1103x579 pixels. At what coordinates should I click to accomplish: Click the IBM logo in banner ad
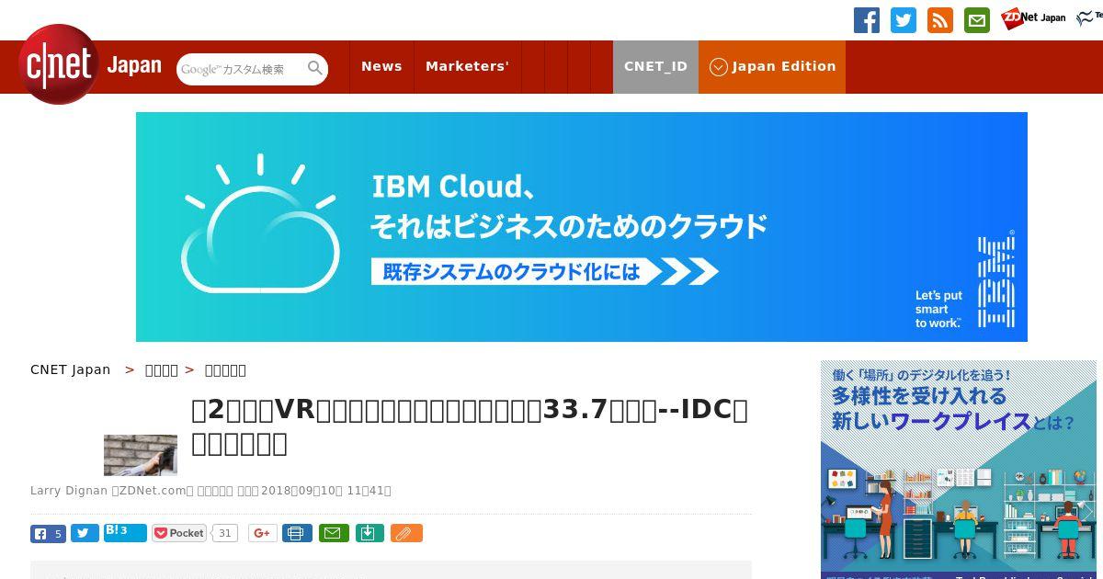click(996, 280)
